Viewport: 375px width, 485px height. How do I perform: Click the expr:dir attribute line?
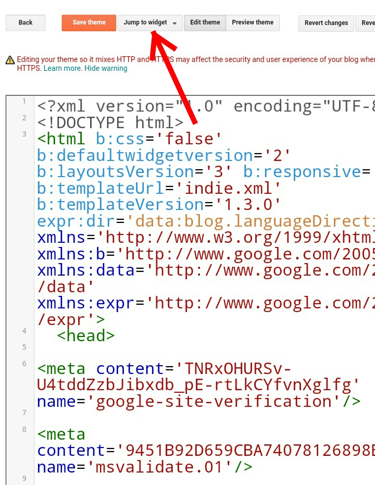[206, 221]
